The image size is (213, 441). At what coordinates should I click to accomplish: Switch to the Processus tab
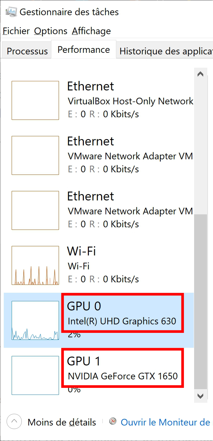coord(27,51)
